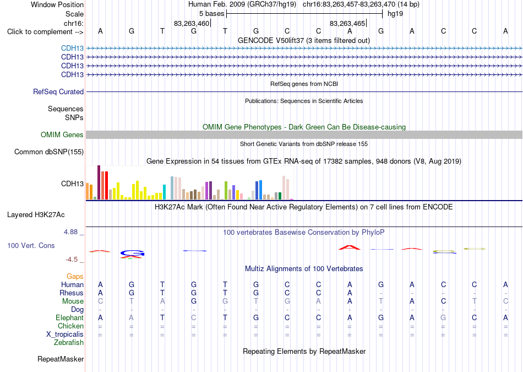The image size is (523, 372).
Task: Select the X_tropicalis species label
Action: tap(65, 335)
